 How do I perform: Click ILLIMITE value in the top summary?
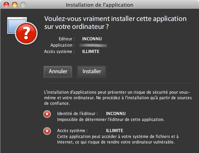point(91,51)
